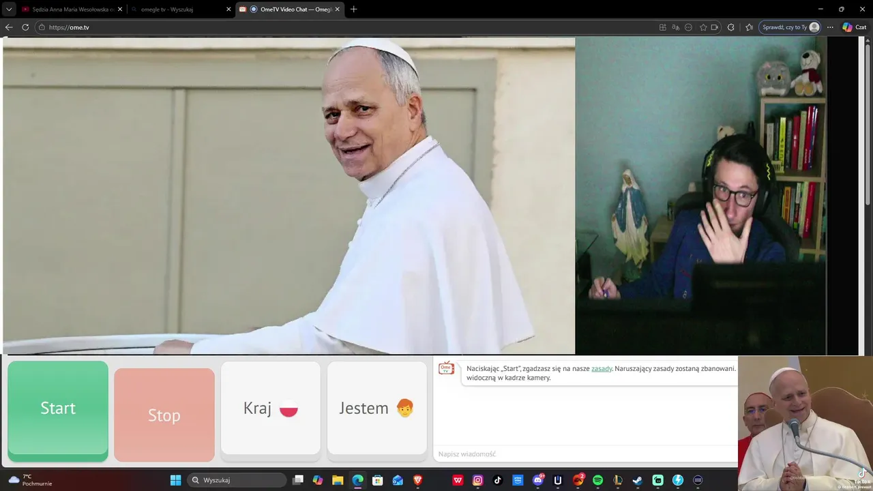Screen dimensions: 873x491
Task: Open Discord from the taskbar
Action: 538,480
